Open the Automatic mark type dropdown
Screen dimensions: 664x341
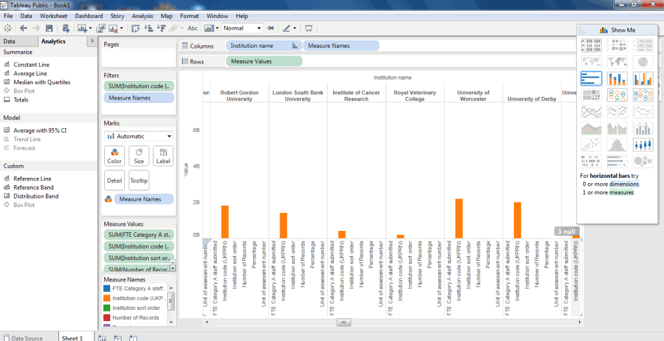point(139,136)
